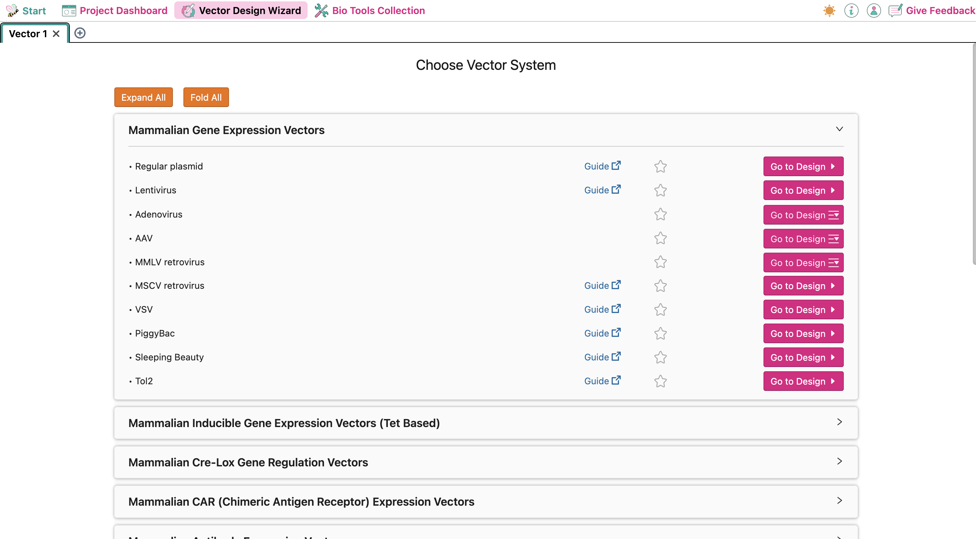The image size is (976, 539).
Task: Toggle favorite star for AAV
Action: pos(660,238)
